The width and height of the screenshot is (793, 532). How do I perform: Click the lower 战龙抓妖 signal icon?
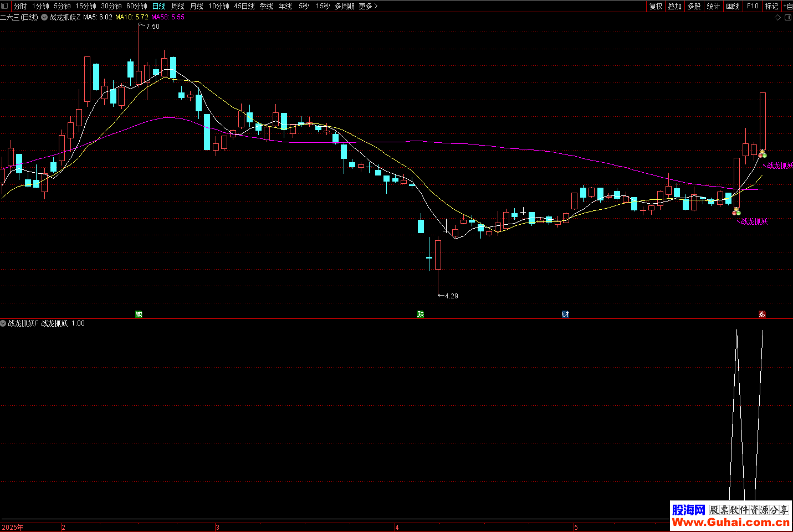click(x=736, y=211)
